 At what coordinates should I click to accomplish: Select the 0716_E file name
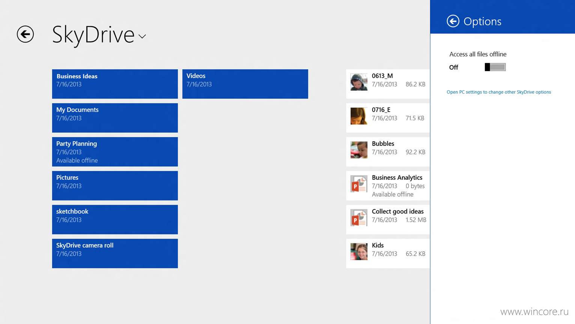click(x=381, y=110)
